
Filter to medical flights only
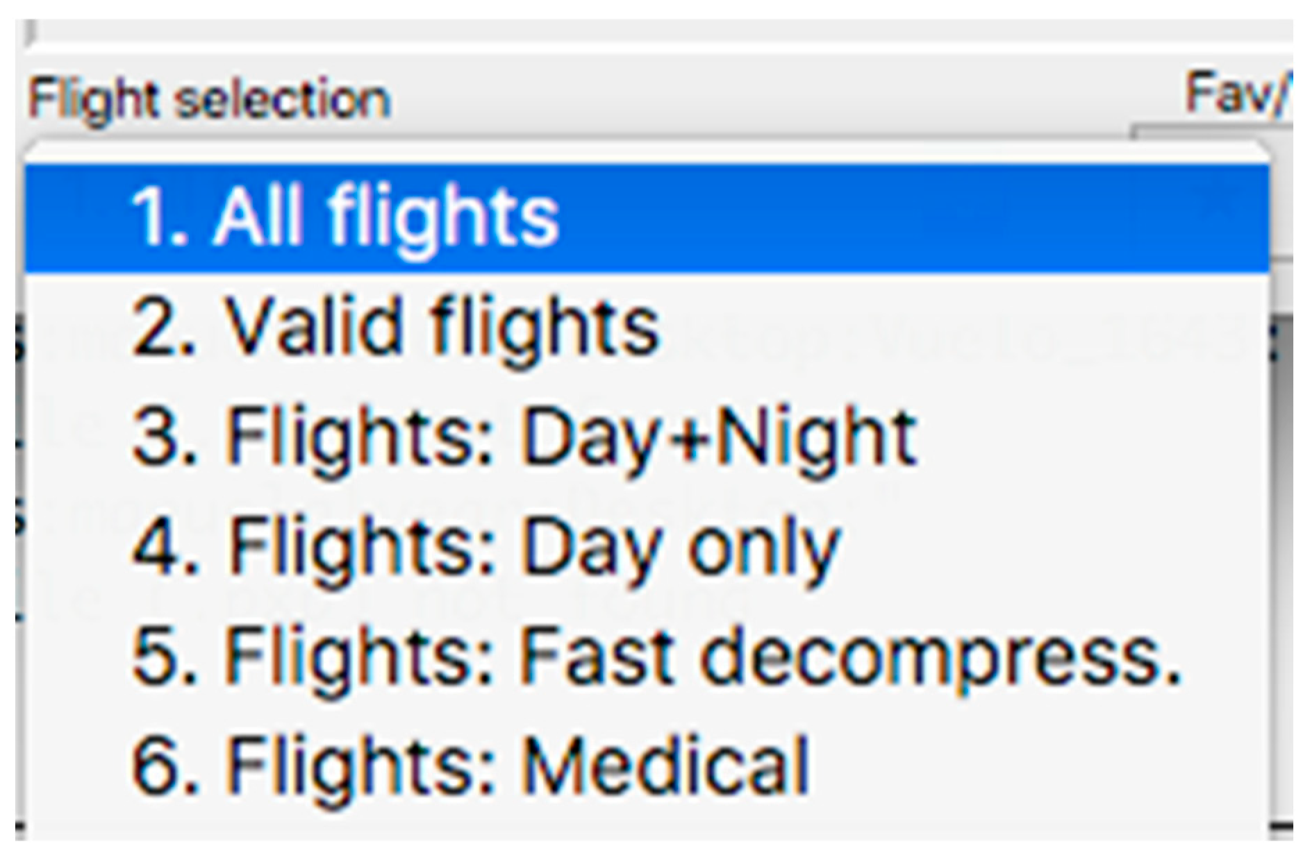coord(470,766)
